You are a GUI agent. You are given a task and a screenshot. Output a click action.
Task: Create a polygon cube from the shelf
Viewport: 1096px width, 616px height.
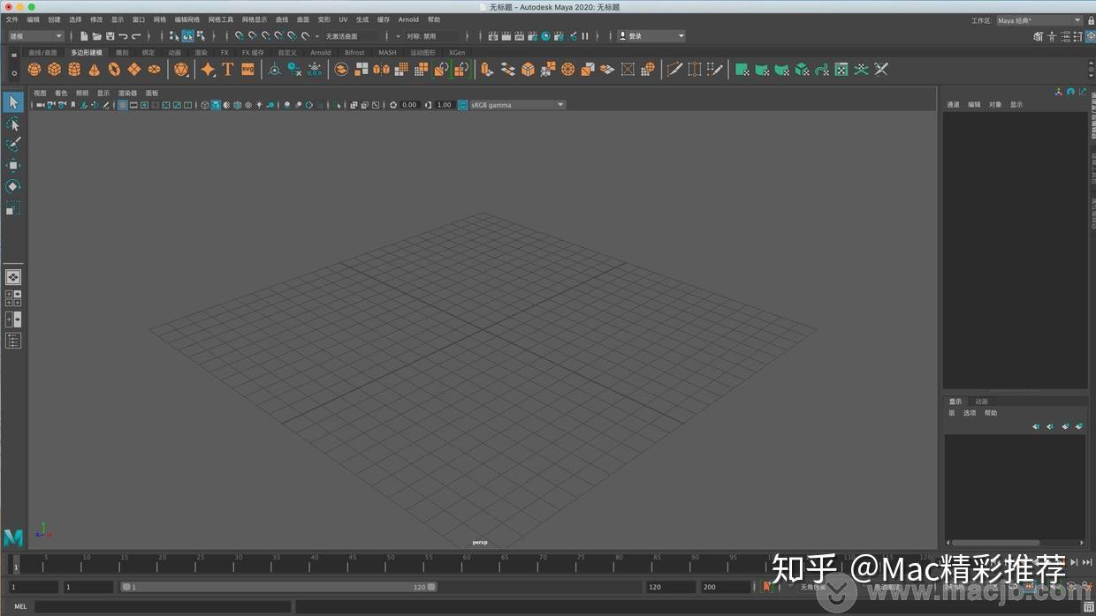point(55,69)
